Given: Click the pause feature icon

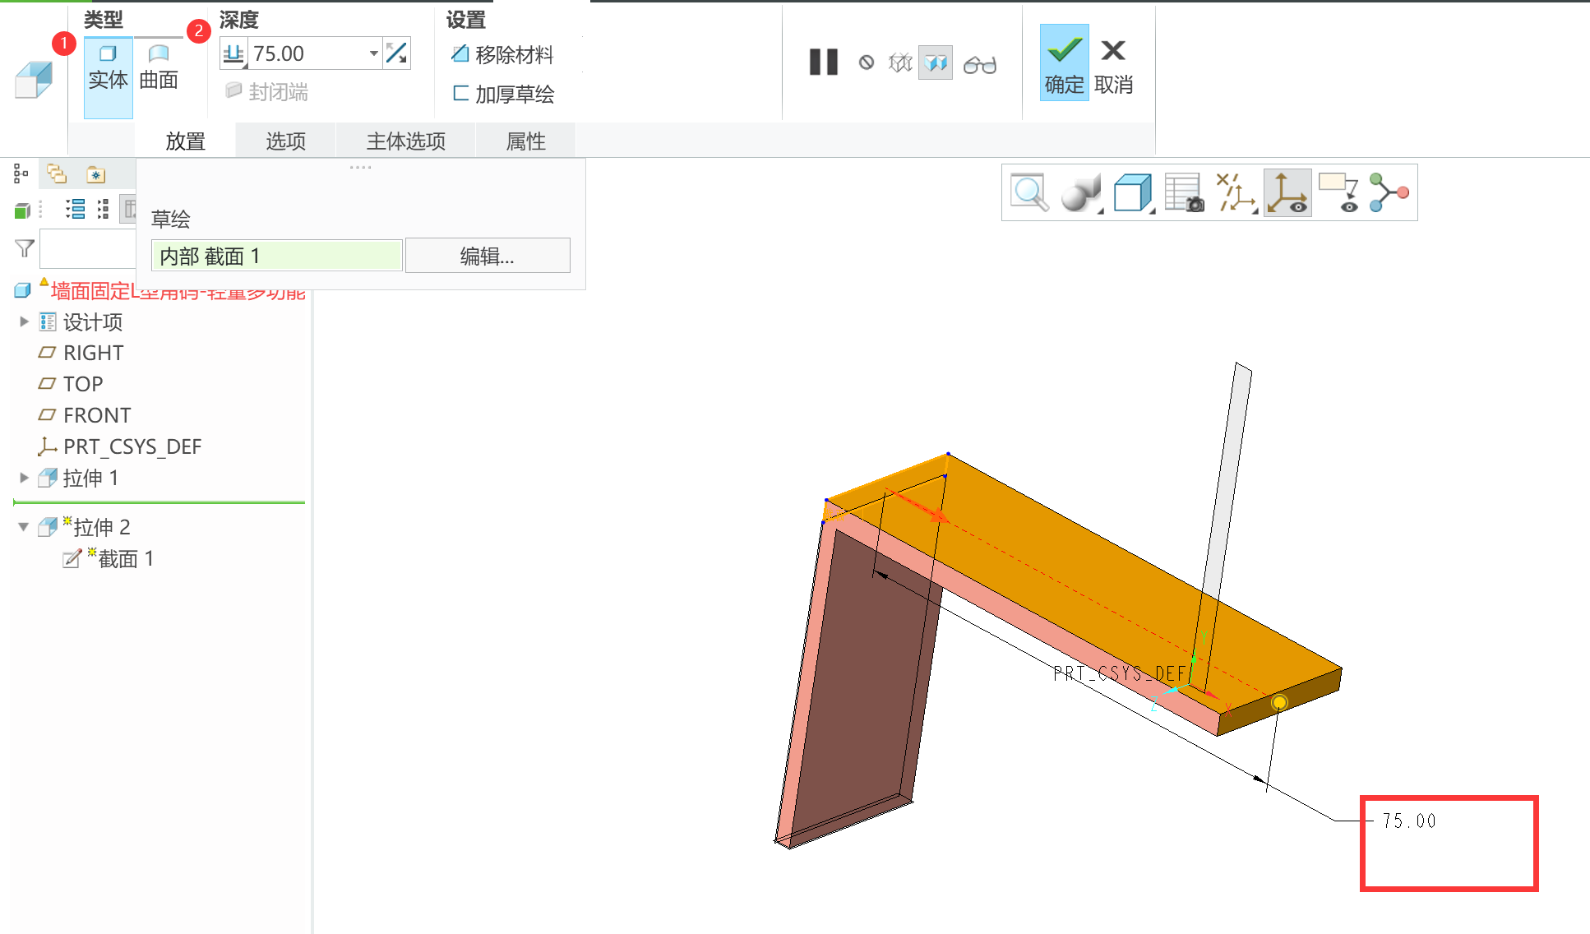Looking at the screenshot, I should [x=823, y=62].
